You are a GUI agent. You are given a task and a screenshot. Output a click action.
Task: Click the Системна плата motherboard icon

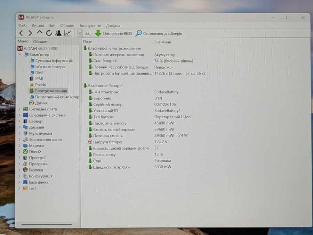click(25, 109)
